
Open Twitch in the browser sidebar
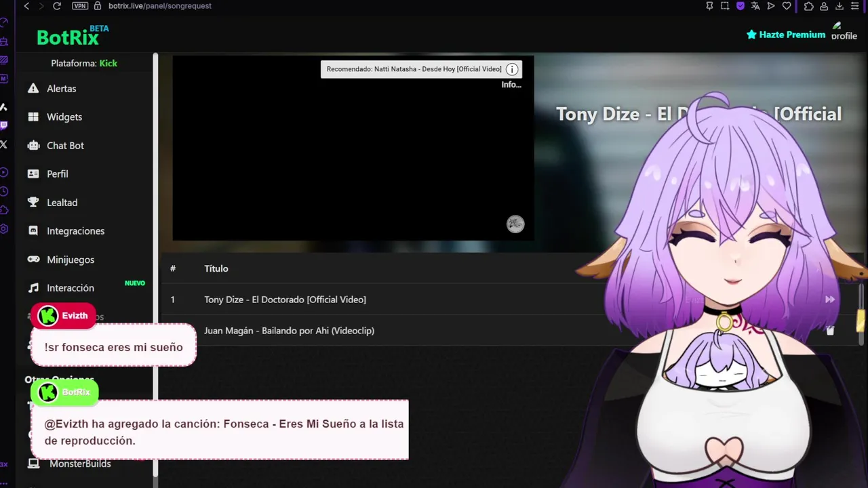coord(4,125)
